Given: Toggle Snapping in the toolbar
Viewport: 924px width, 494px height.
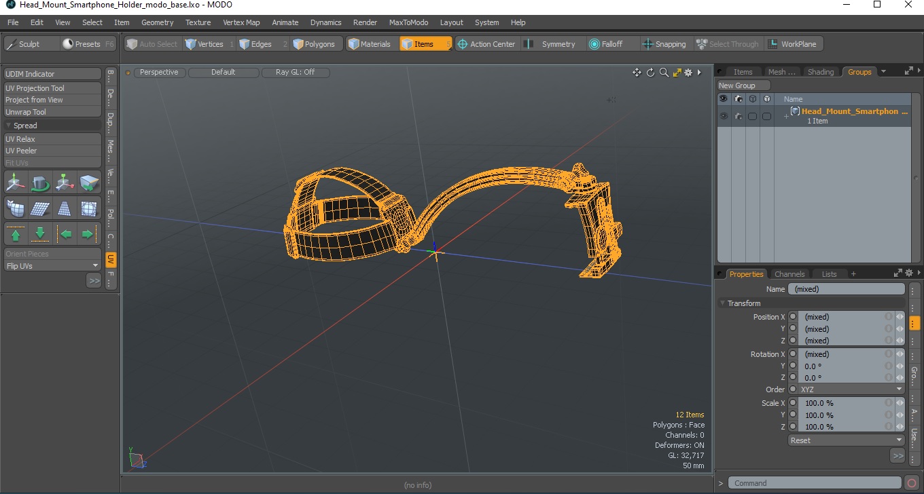Looking at the screenshot, I should (664, 44).
